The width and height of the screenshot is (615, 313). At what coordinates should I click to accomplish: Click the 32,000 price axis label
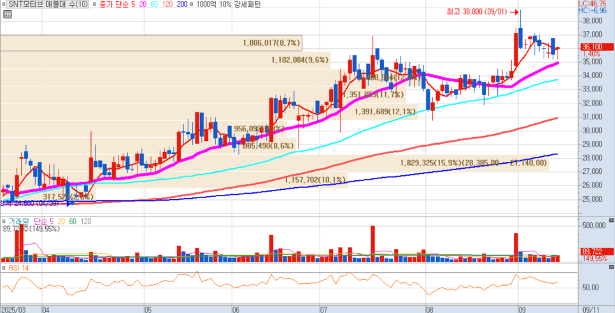tap(592, 103)
